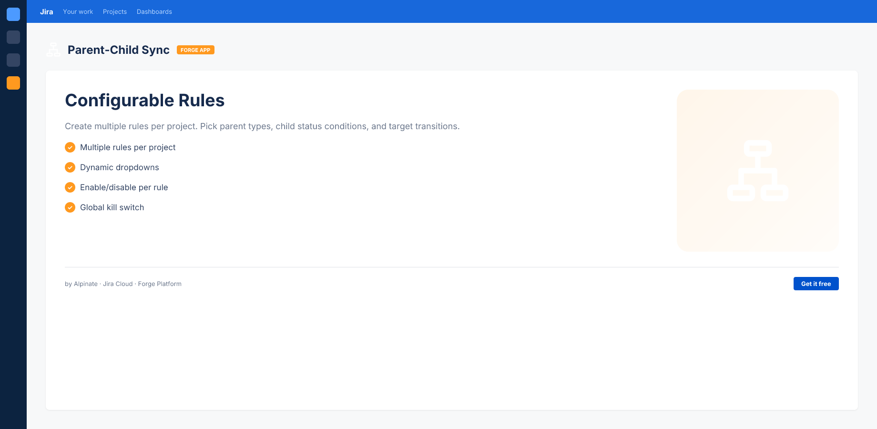
Task: Click the Get it free button
Action: point(816,284)
